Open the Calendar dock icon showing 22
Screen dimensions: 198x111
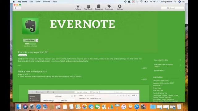58,107
